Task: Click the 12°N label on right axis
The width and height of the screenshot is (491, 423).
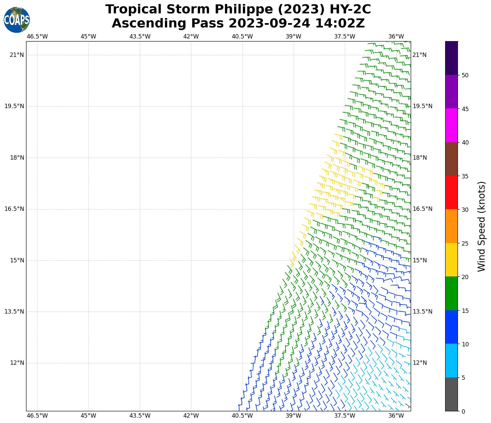Action: coord(420,363)
